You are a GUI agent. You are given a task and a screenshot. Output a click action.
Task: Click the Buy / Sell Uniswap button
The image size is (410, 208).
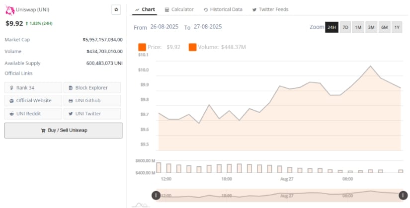[x=63, y=131]
